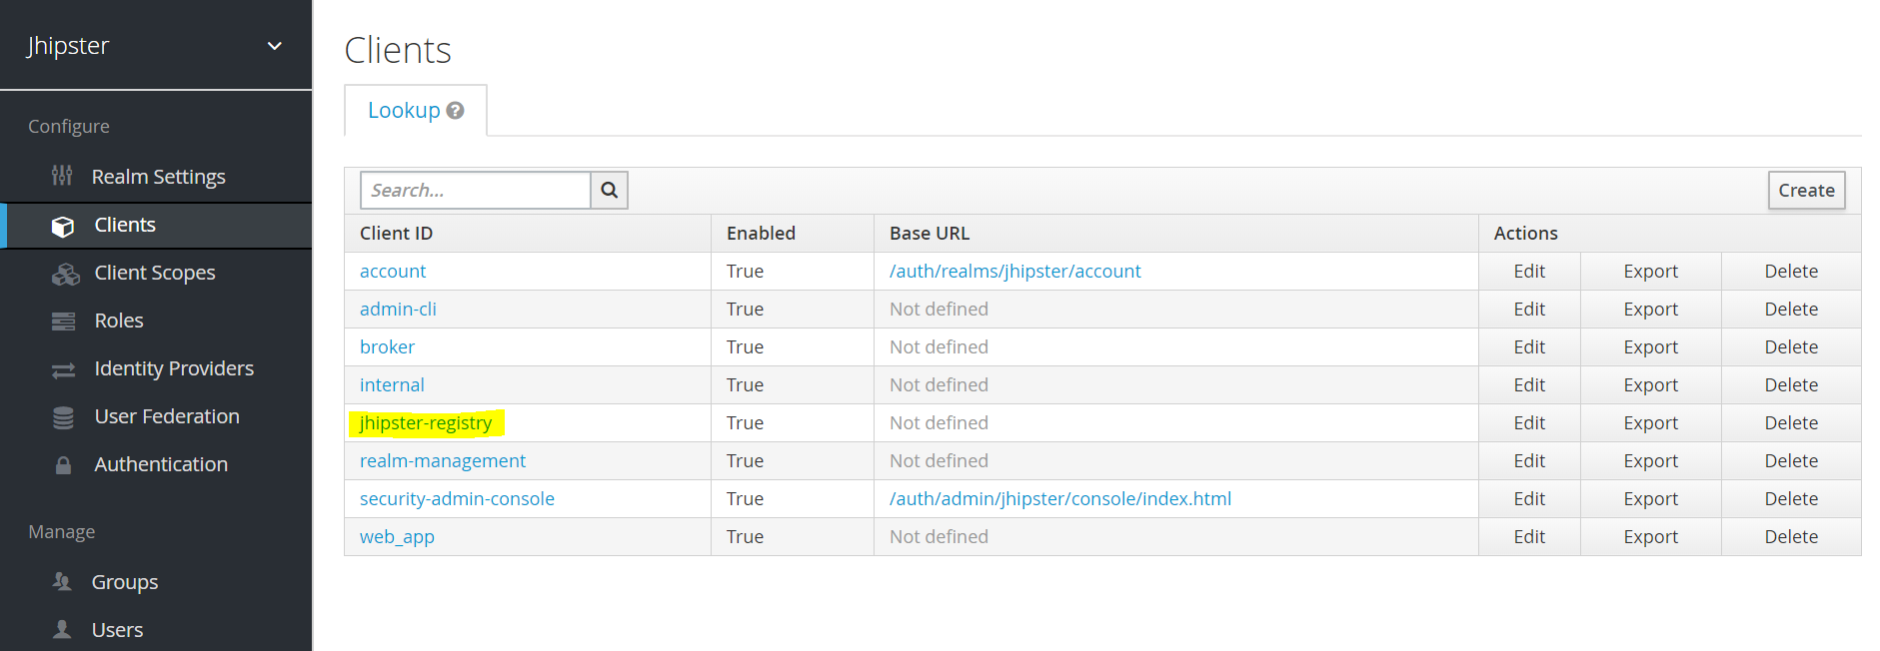Click the User Federation database icon
Screen dimensions: 1880x651
(x=62, y=416)
